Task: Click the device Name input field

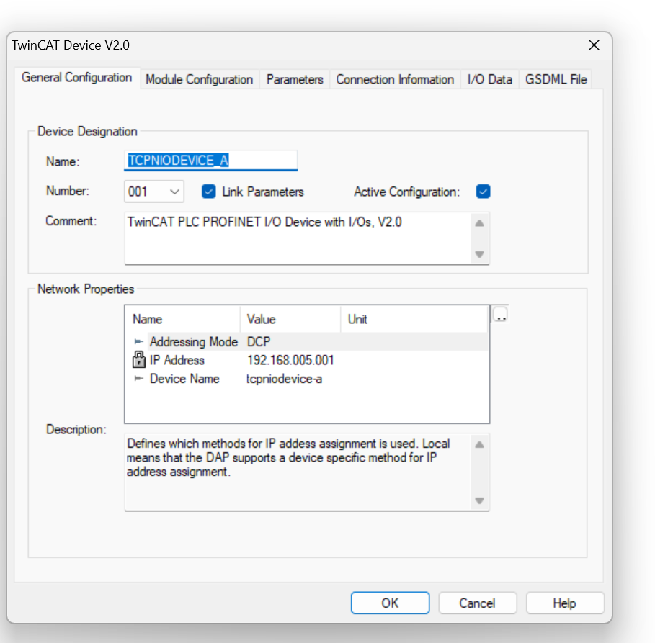Action: pos(211,161)
